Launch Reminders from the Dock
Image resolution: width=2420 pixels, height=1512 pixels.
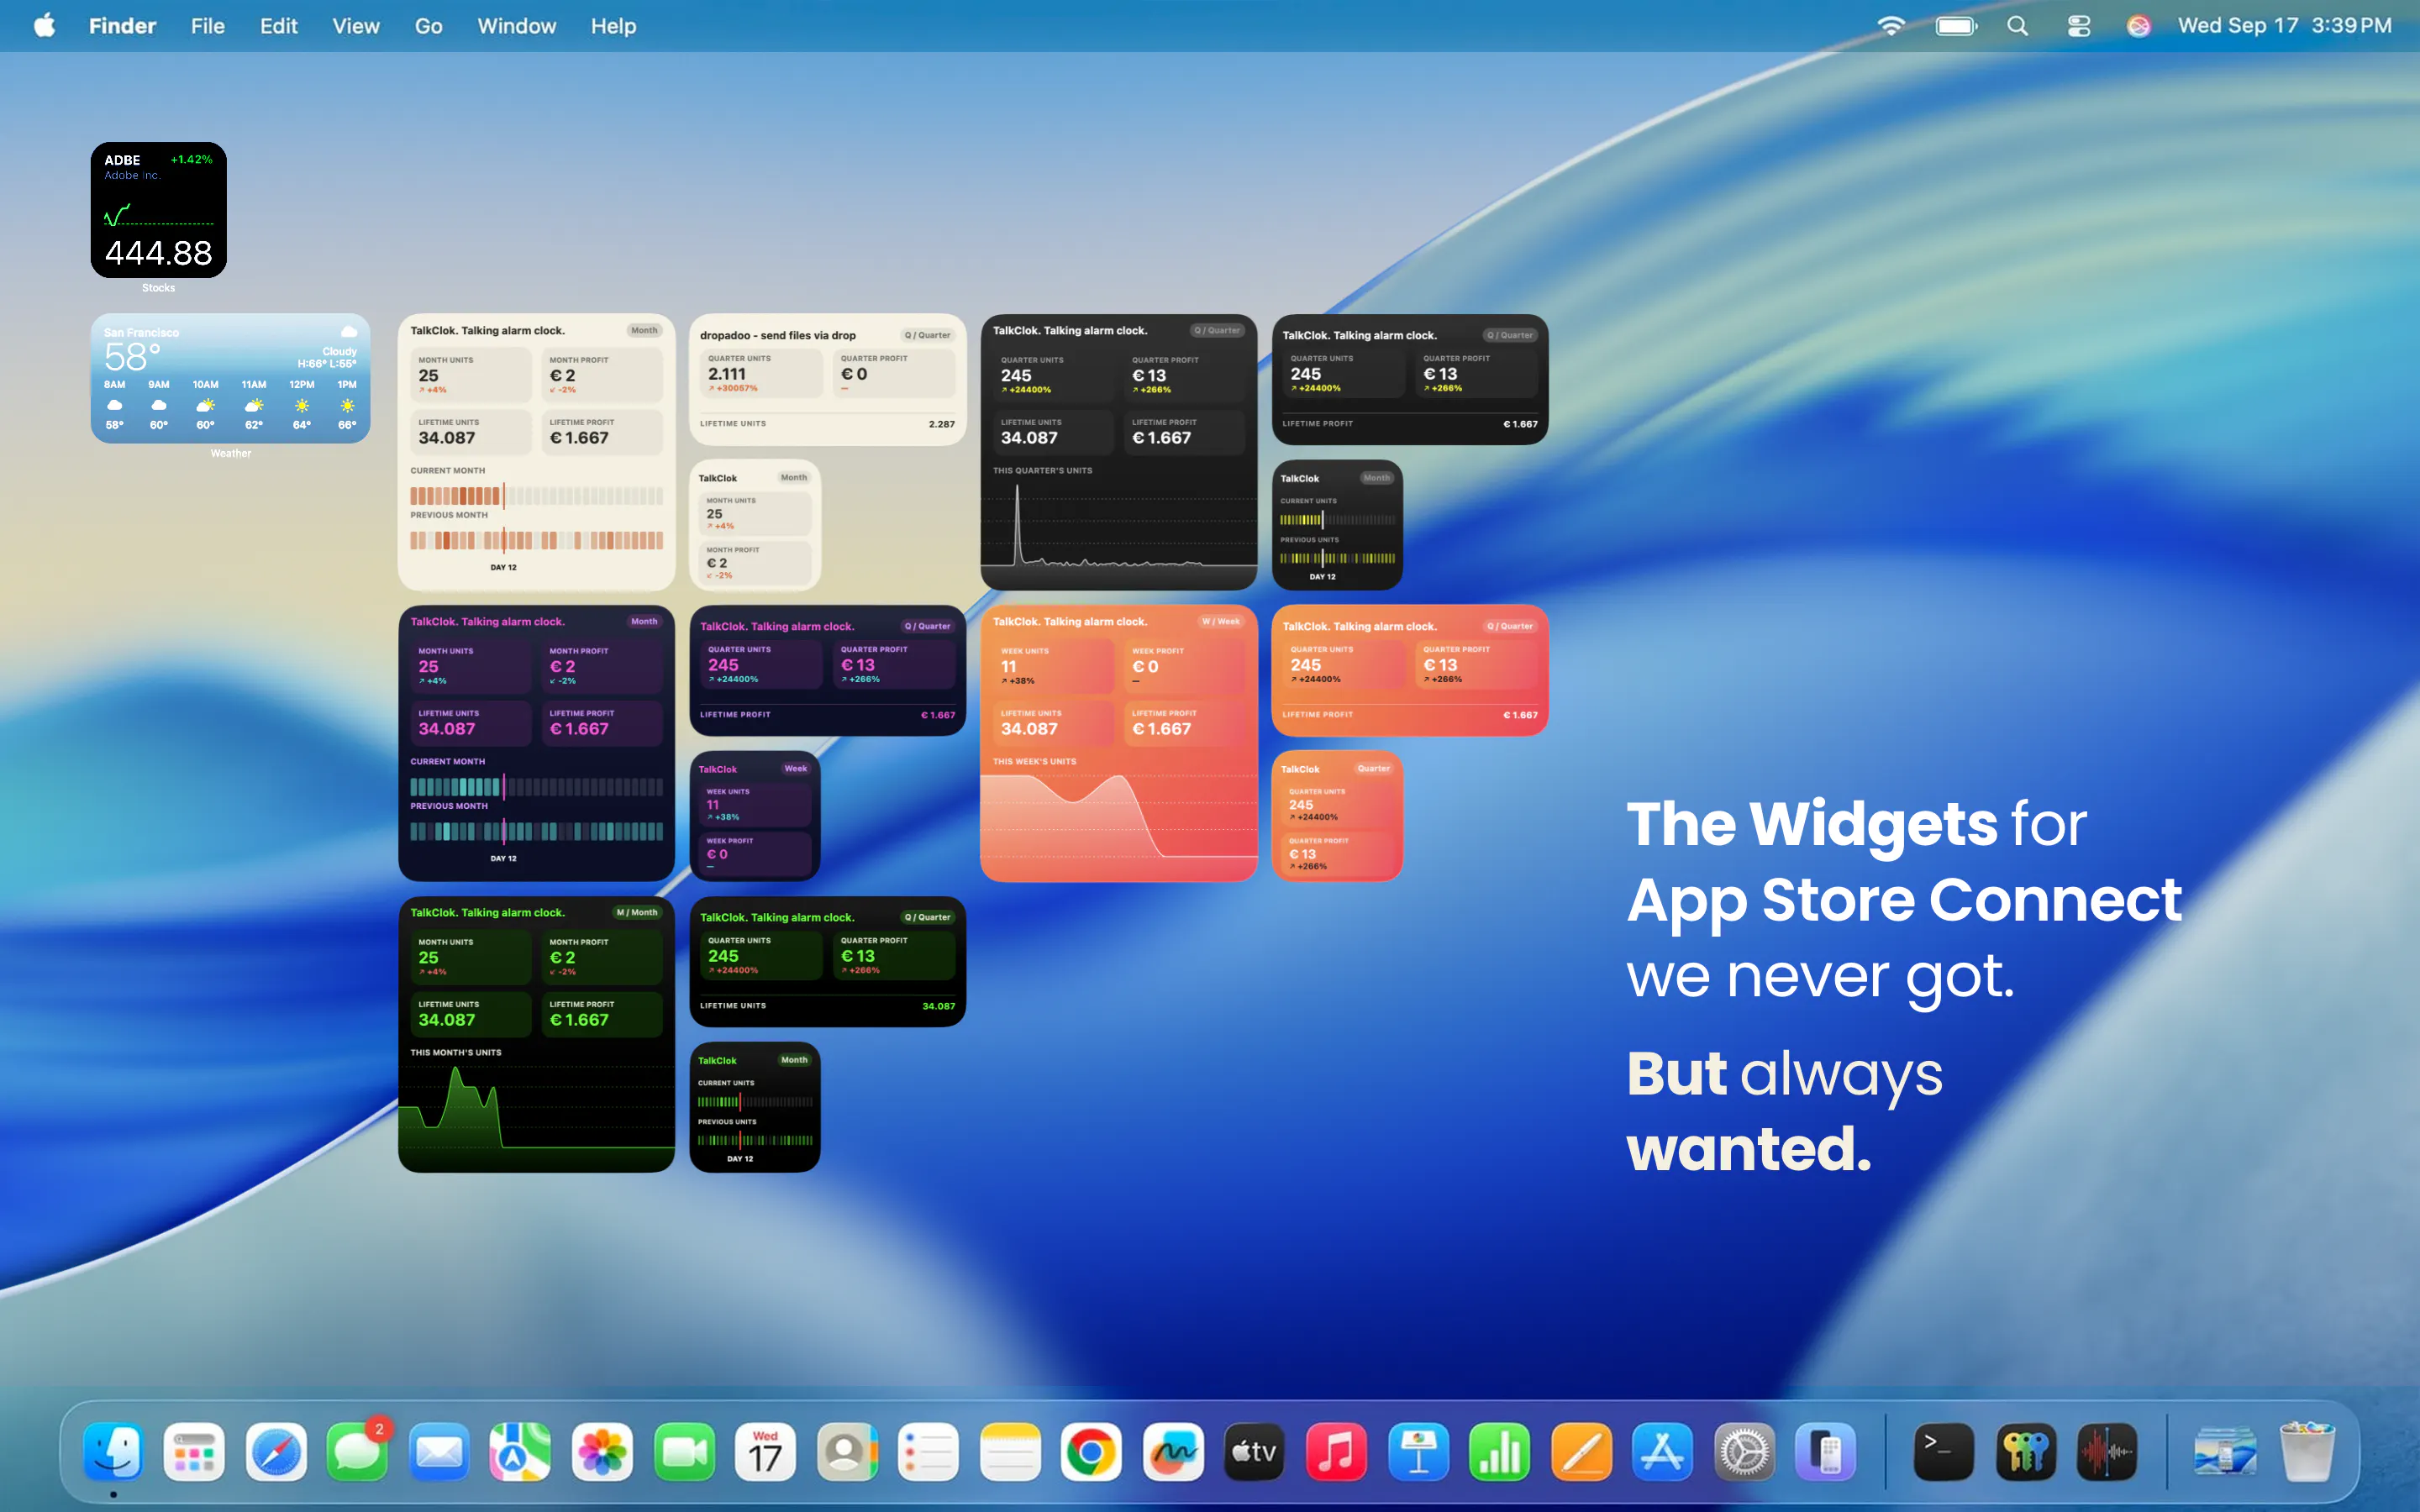click(x=928, y=1451)
